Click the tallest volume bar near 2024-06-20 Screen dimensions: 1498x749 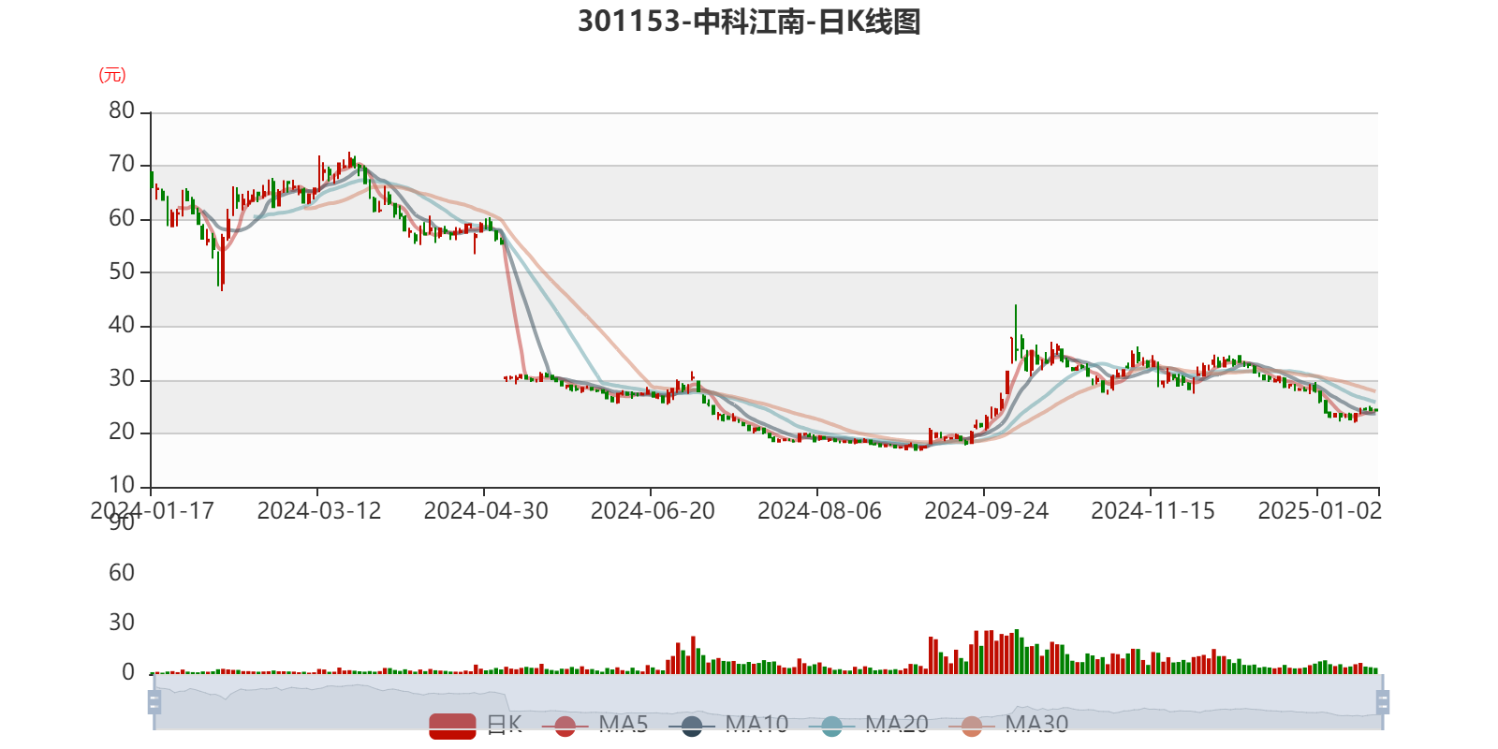[693, 655]
